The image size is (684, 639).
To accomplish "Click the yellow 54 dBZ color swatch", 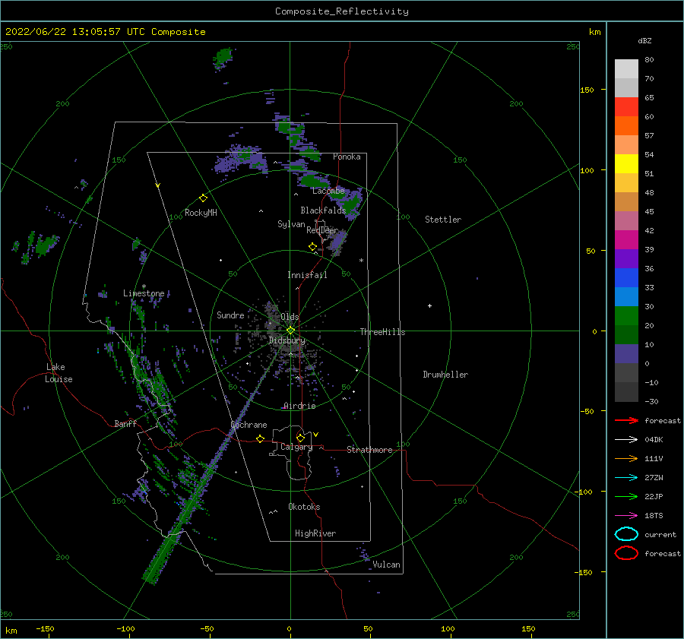I will [x=626, y=163].
